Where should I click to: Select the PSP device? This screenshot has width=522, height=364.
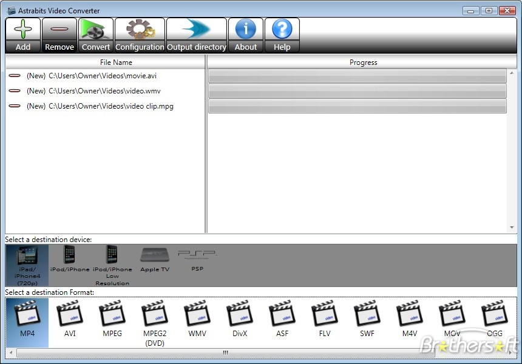197,260
